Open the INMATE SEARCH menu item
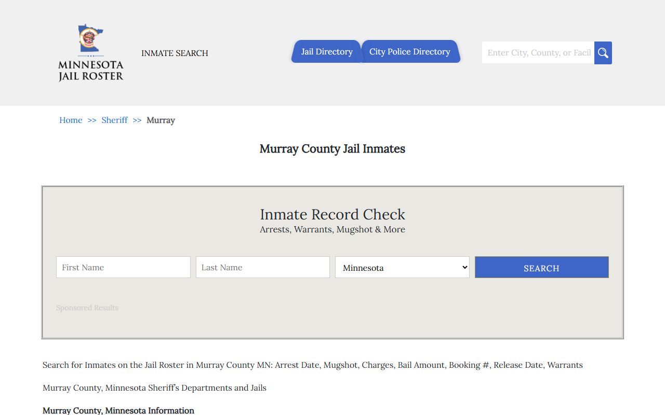Screen dimensions: 665x415 point(175,53)
